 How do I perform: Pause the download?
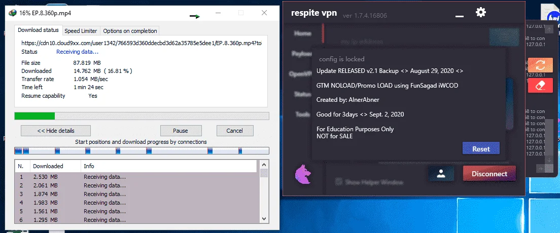pyautogui.click(x=181, y=131)
